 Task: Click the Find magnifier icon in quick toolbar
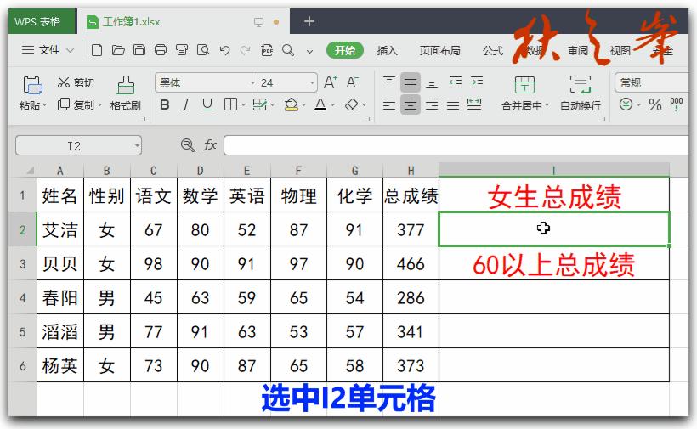288,50
